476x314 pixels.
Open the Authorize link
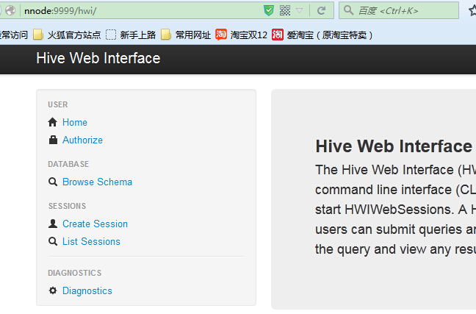tap(82, 140)
